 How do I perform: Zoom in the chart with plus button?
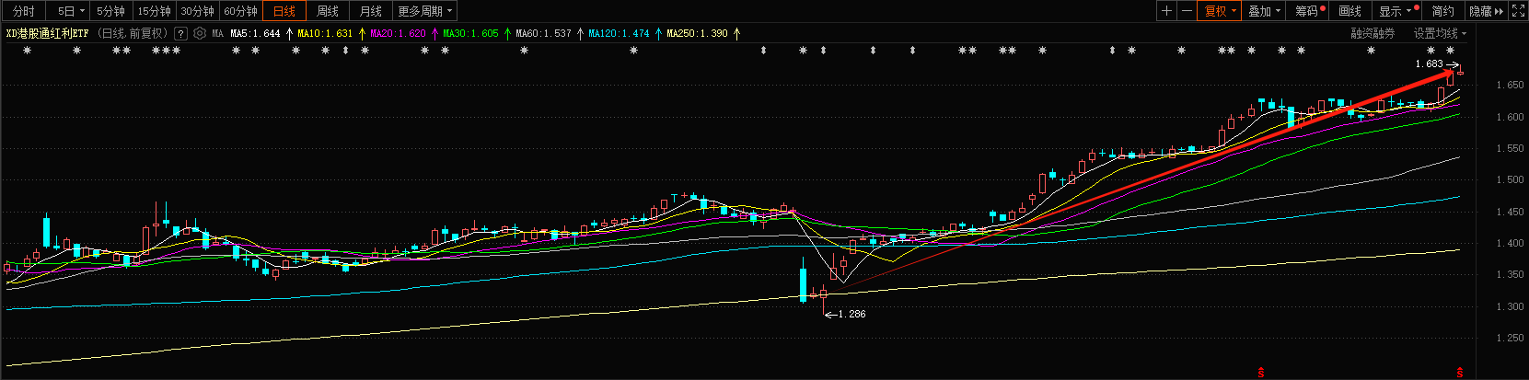click(1166, 11)
